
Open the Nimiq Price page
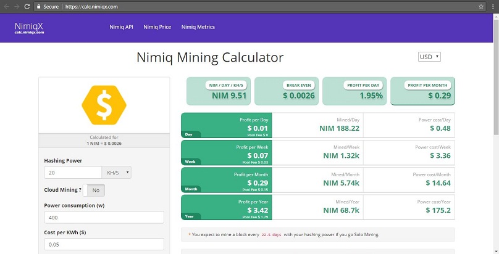coord(157,27)
